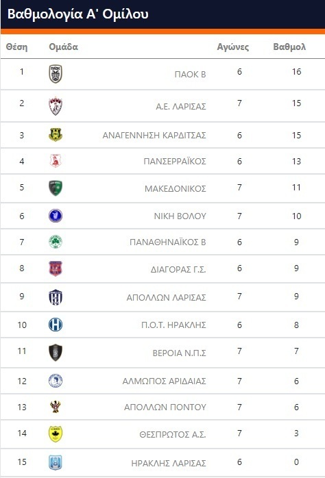Screen dimensions: 325x478
Task: Click the ΒΕΡΟΙΑ Ν.Π.Σ black shield
Action: [x=56, y=353]
